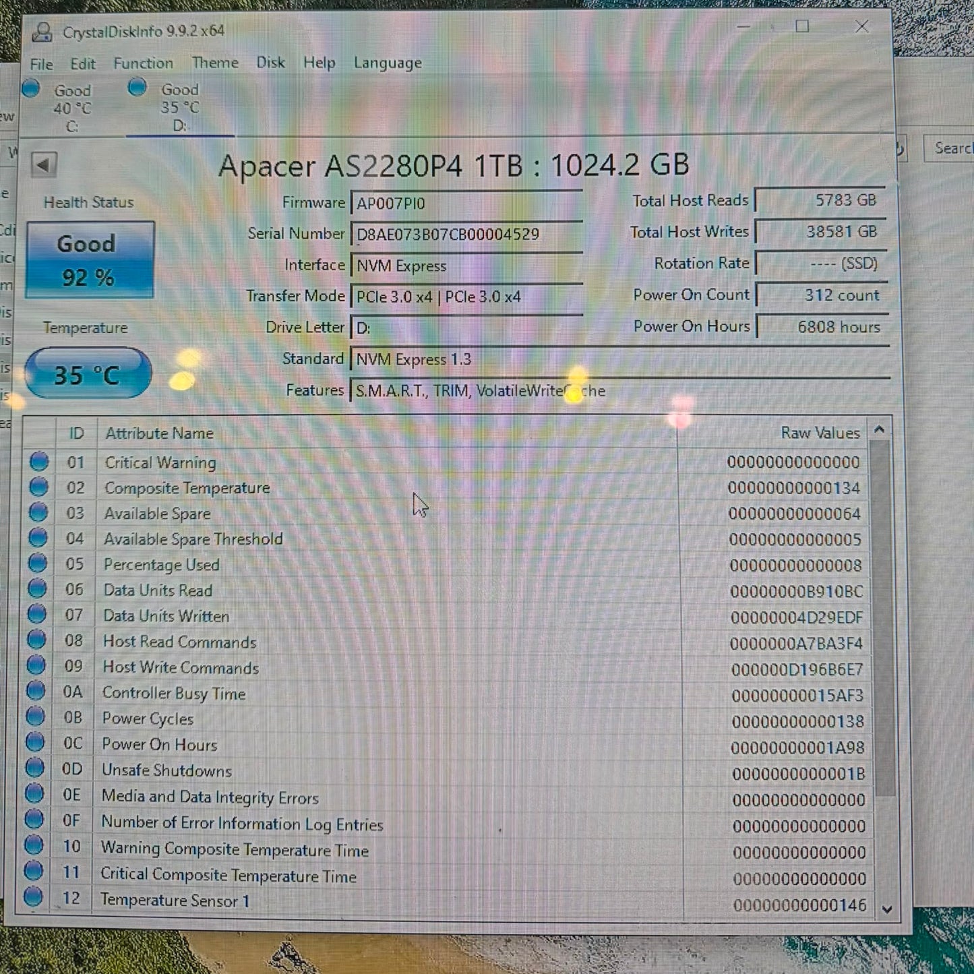Open the Function menu
Image resolution: width=974 pixels, height=974 pixels.
point(143,63)
